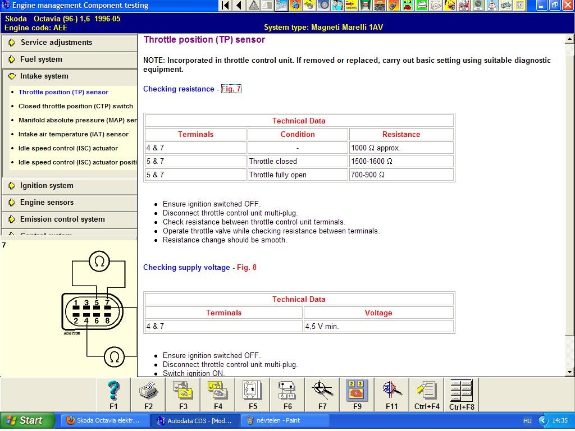575x431 pixels.
Task: Click the 700-900 Ω resistance cell
Action: tap(401, 175)
